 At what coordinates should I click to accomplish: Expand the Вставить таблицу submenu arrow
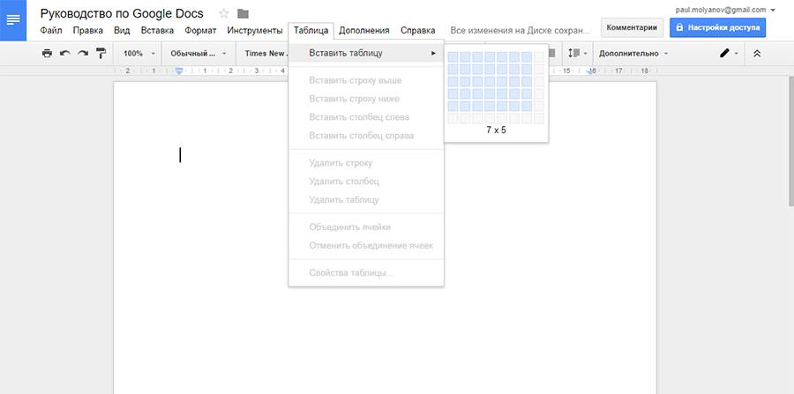pos(433,53)
